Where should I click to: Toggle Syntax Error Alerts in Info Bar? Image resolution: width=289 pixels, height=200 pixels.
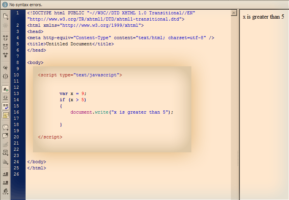(x=5, y=115)
